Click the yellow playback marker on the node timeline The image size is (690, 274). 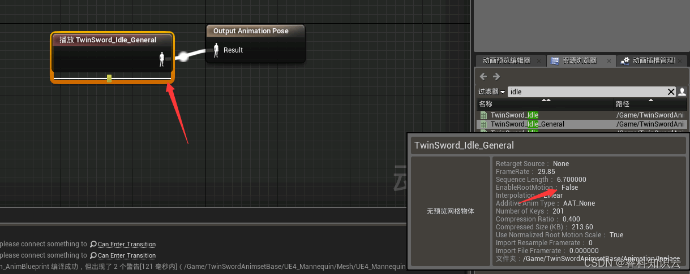pos(109,79)
